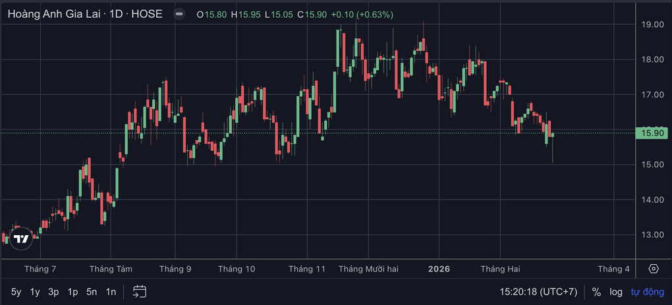Toggle logarithmic scale with log button

(x=615, y=291)
